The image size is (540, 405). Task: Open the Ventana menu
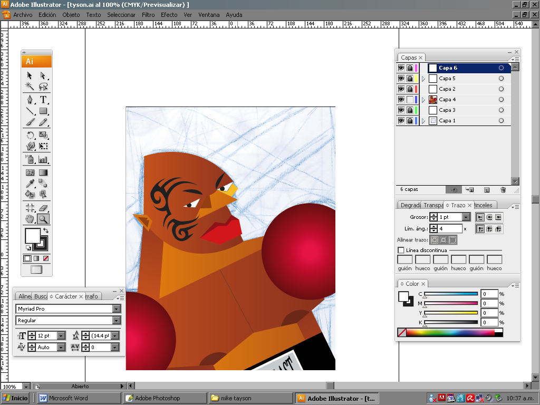(209, 15)
